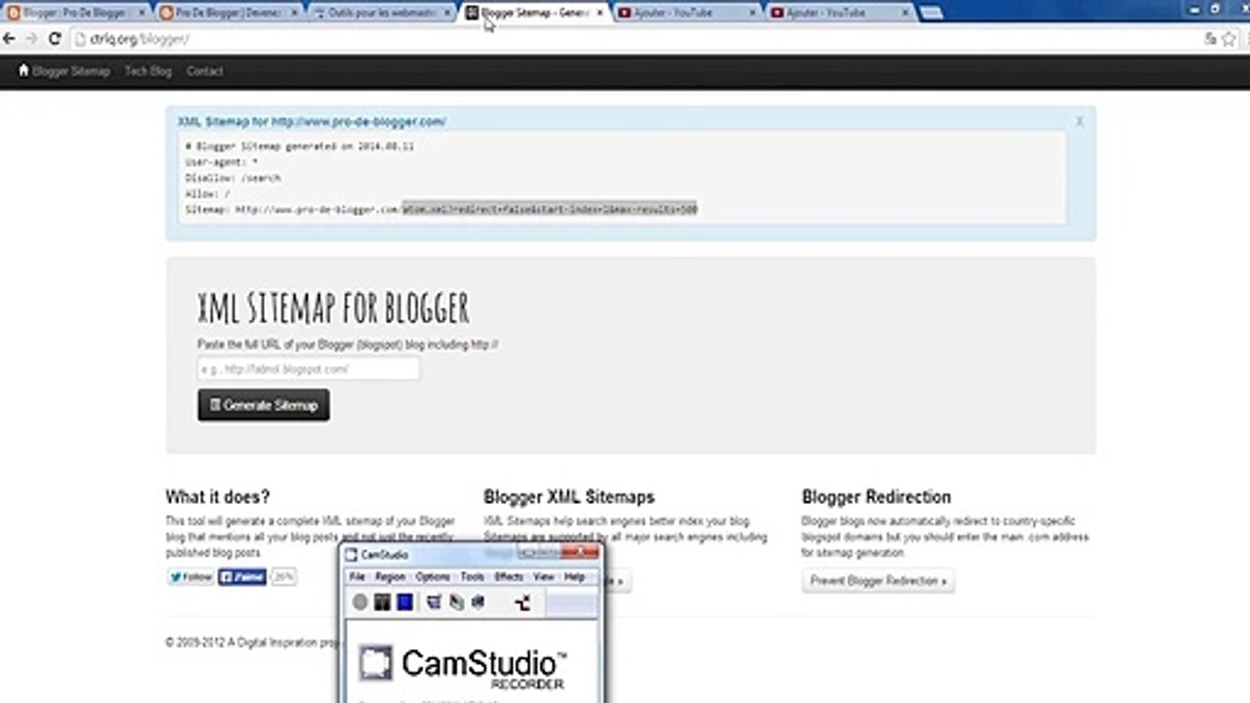Screen dimensions: 1250x703
Task: Click the CamStudio Record circle button
Action: point(359,602)
